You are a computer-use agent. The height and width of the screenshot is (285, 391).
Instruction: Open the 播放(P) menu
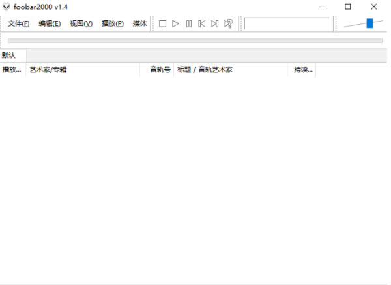tap(113, 23)
